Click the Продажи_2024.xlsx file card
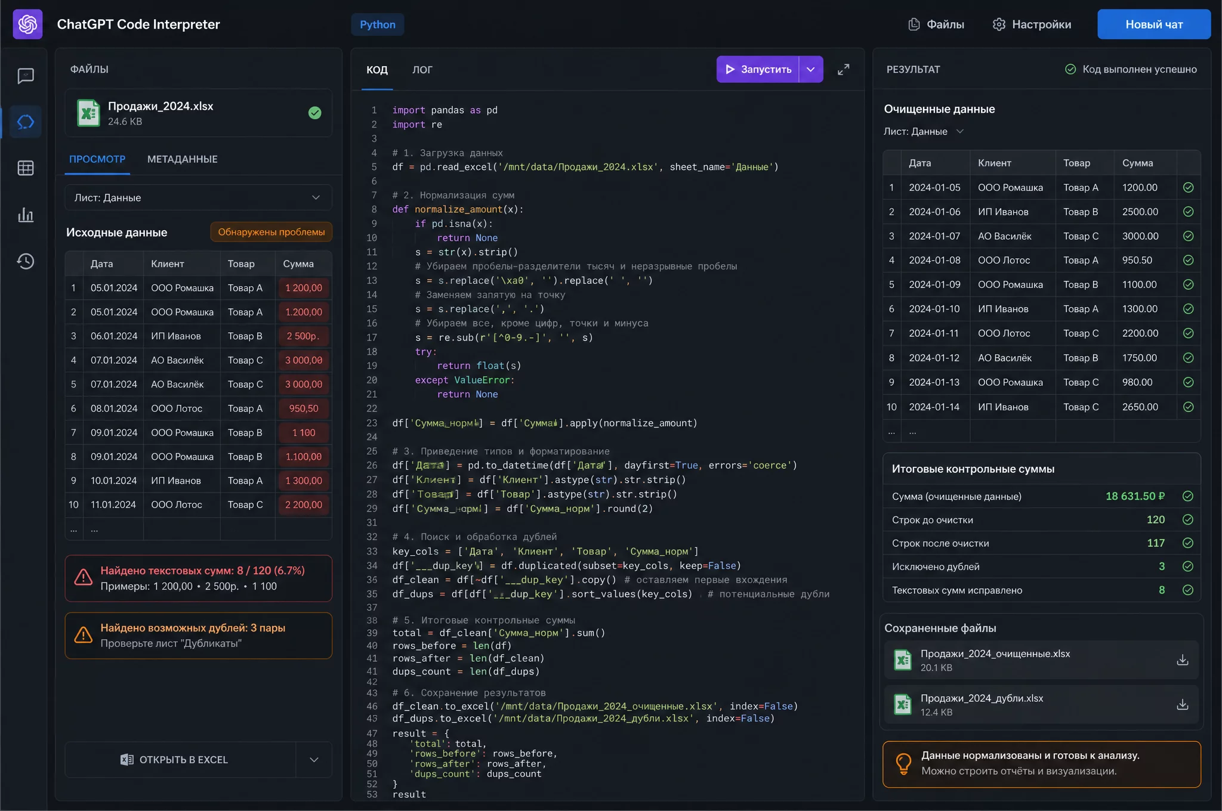Screen dimensions: 1222x811 198,113
